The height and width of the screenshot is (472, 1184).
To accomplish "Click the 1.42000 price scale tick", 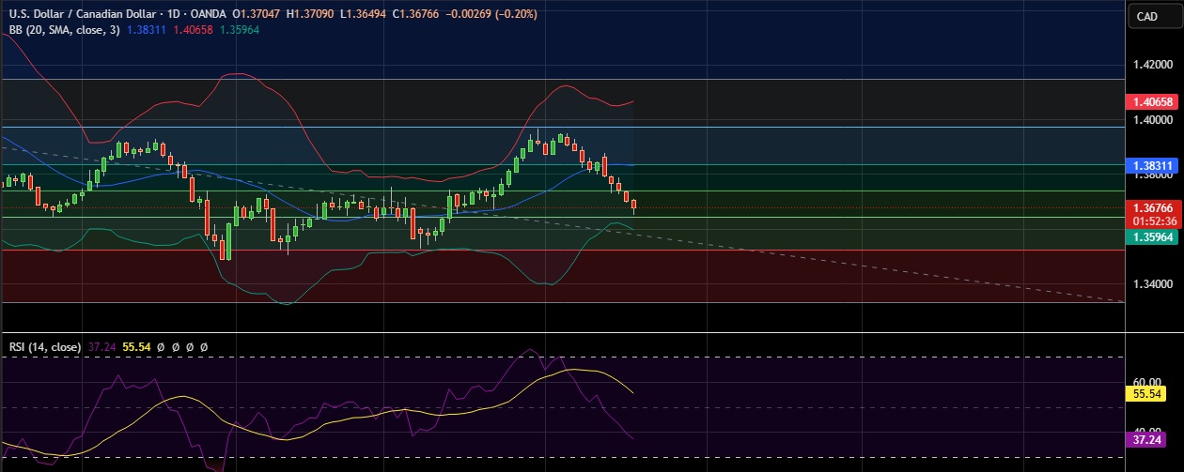I will (x=1152, y=65).
